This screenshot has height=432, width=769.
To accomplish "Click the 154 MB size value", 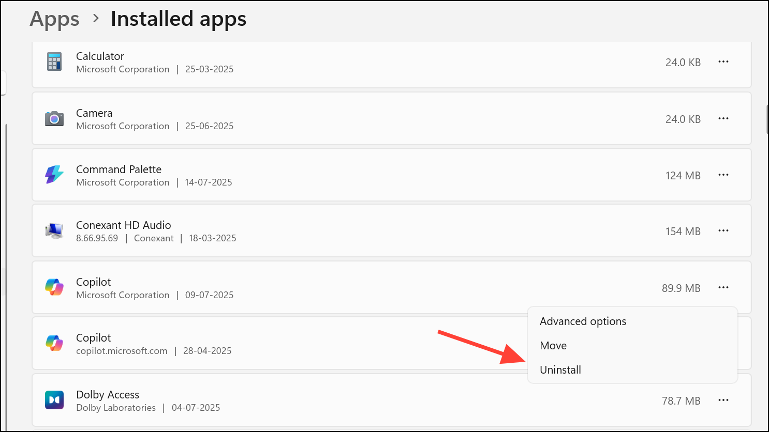I will [x=683, y=232].
